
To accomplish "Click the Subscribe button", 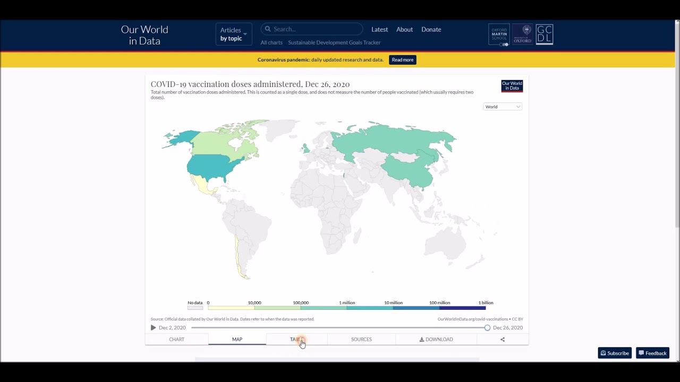I will click(x=615, y=353).
